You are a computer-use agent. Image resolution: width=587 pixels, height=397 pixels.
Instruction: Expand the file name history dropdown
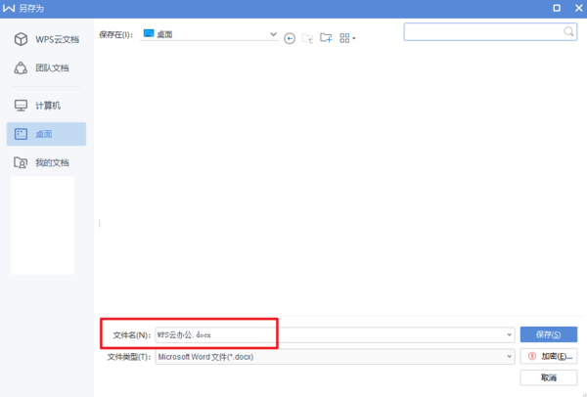(x=509, y=334)
